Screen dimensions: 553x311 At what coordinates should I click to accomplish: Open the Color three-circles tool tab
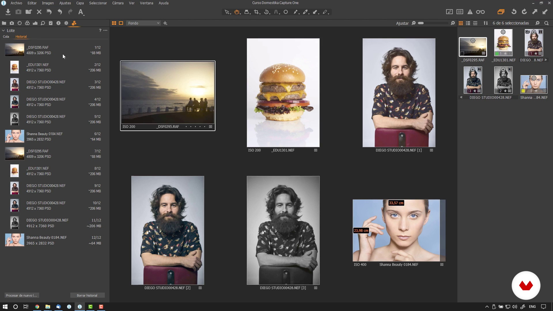coord(27,23)
